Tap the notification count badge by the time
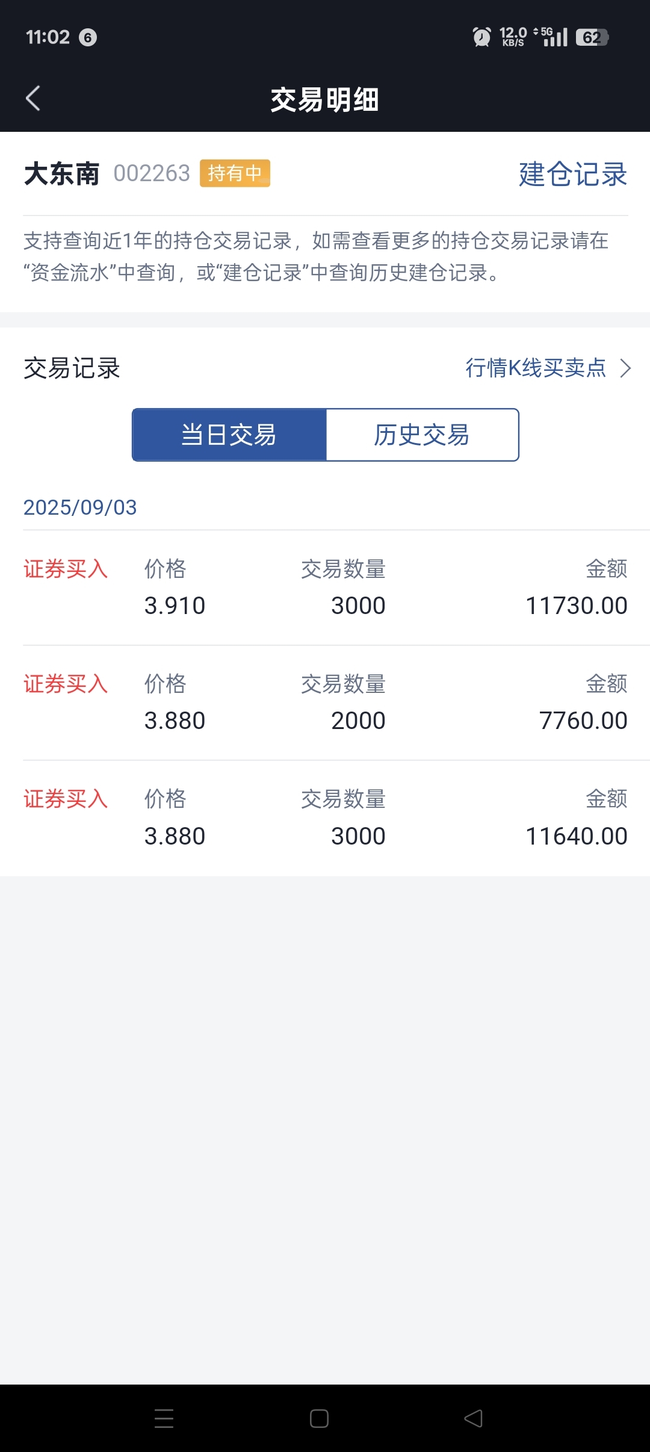 [88, 37]
